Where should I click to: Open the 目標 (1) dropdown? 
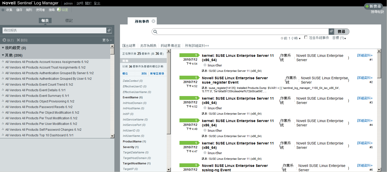[x=339, y=38]
